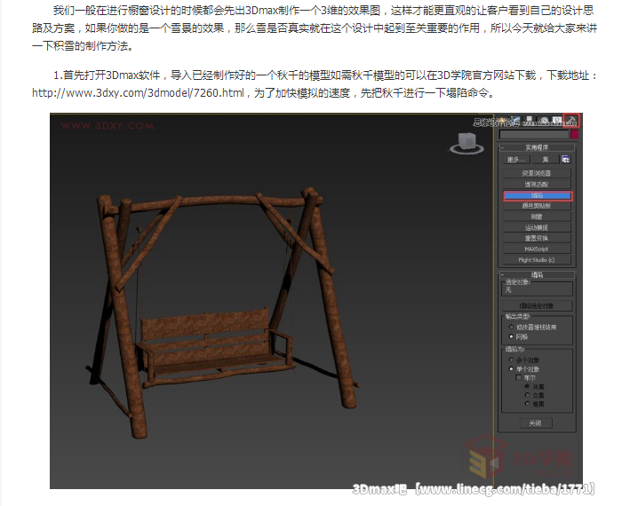Open the Modify panel tab

tap(516, 121)
